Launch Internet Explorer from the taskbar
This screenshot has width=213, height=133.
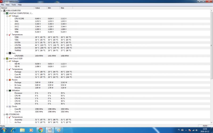[x=13, y=130]
